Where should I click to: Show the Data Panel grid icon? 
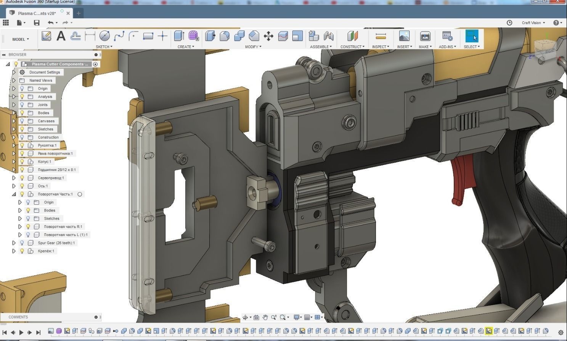[x=6, y=23]
